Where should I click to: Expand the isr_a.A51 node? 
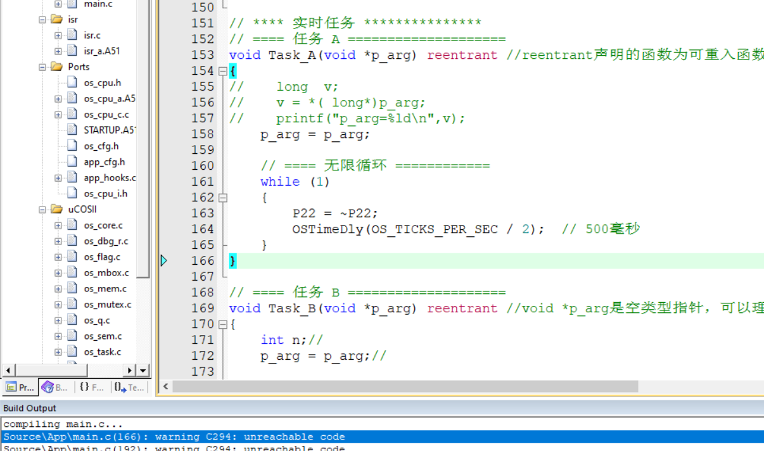58,51
